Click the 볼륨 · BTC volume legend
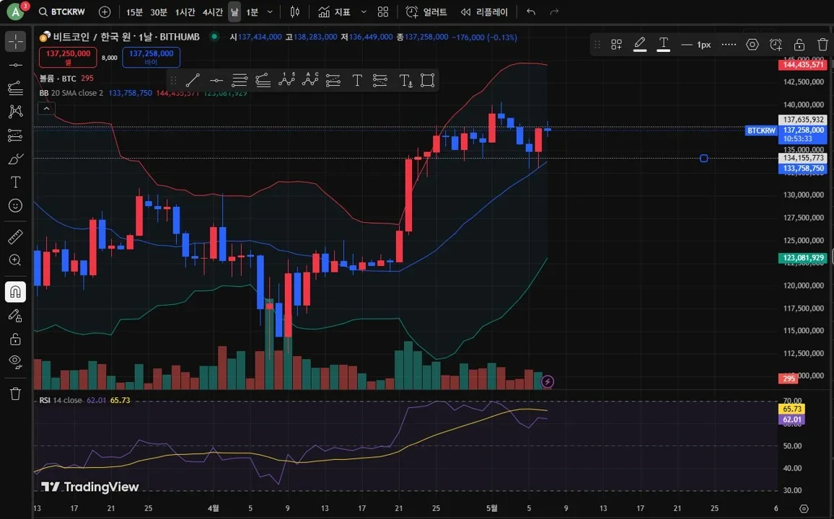 [x=58, y=79]
